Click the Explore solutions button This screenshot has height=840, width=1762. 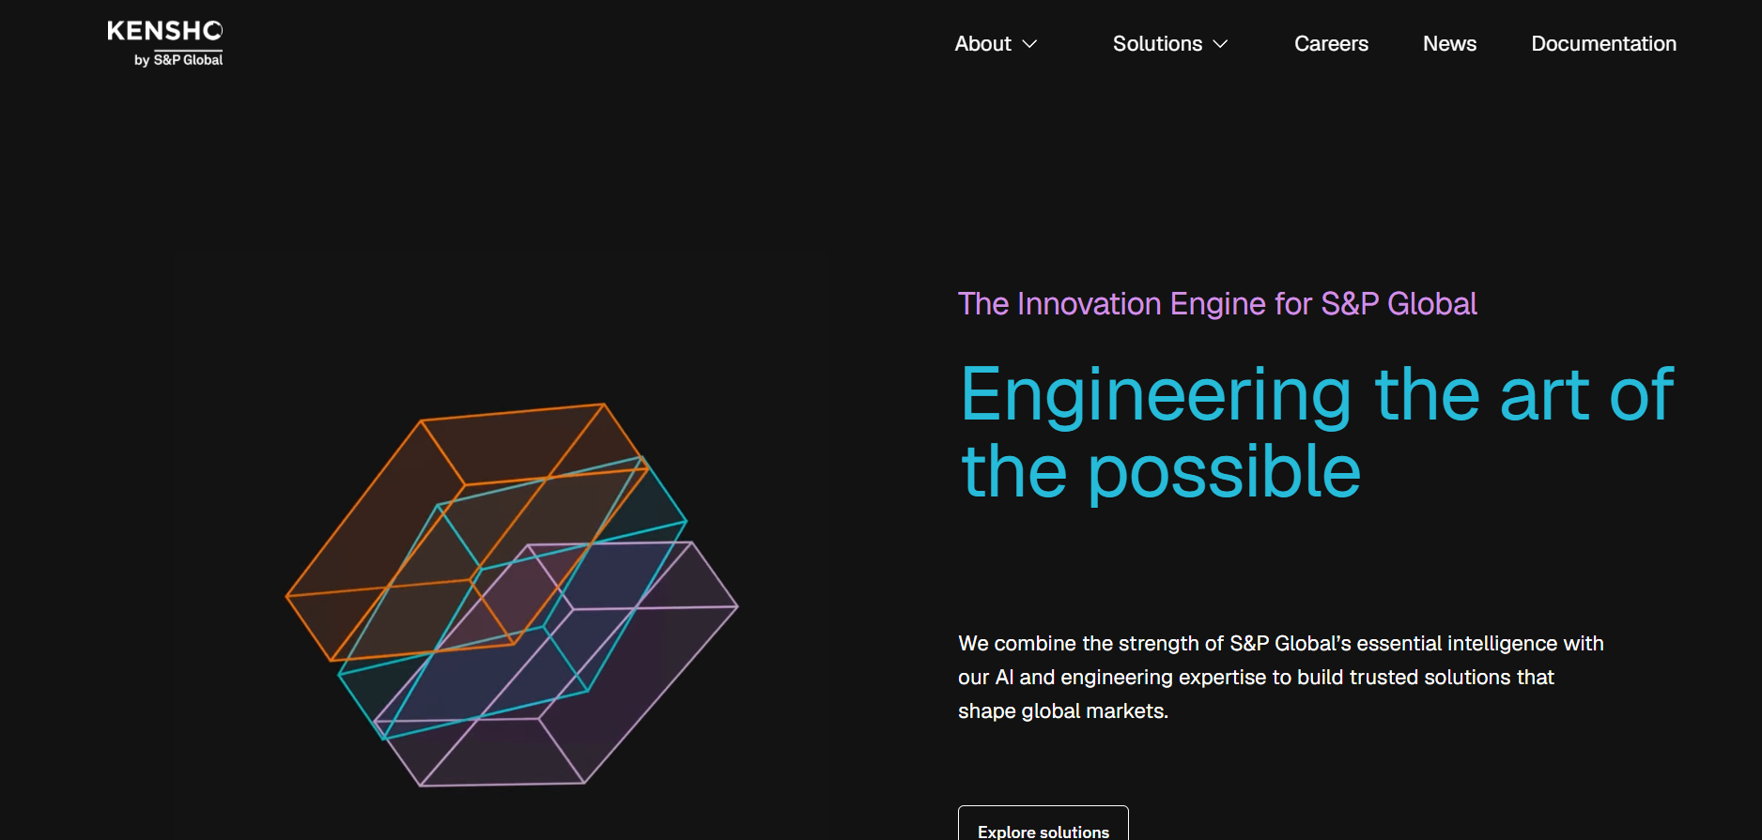(x=1043, y=823)
